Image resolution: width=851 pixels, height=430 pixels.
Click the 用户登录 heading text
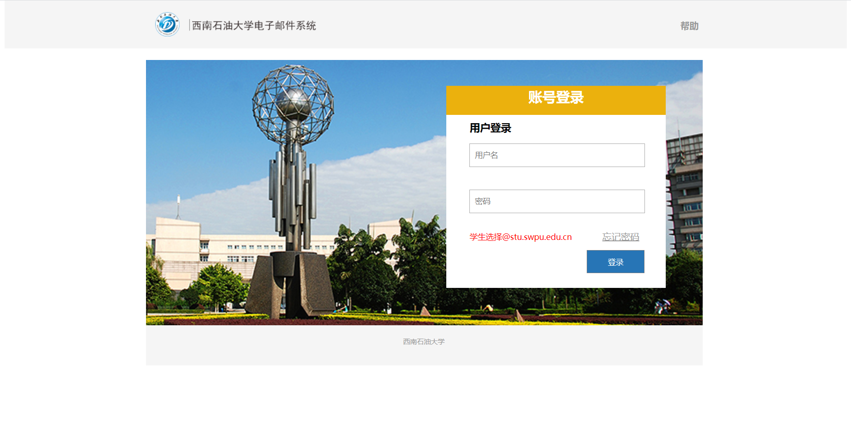(490, 128)
